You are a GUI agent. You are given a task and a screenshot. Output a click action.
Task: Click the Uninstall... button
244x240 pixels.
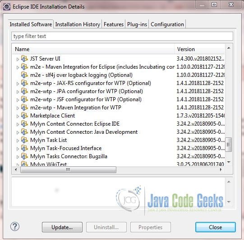(x=106, y=227)
